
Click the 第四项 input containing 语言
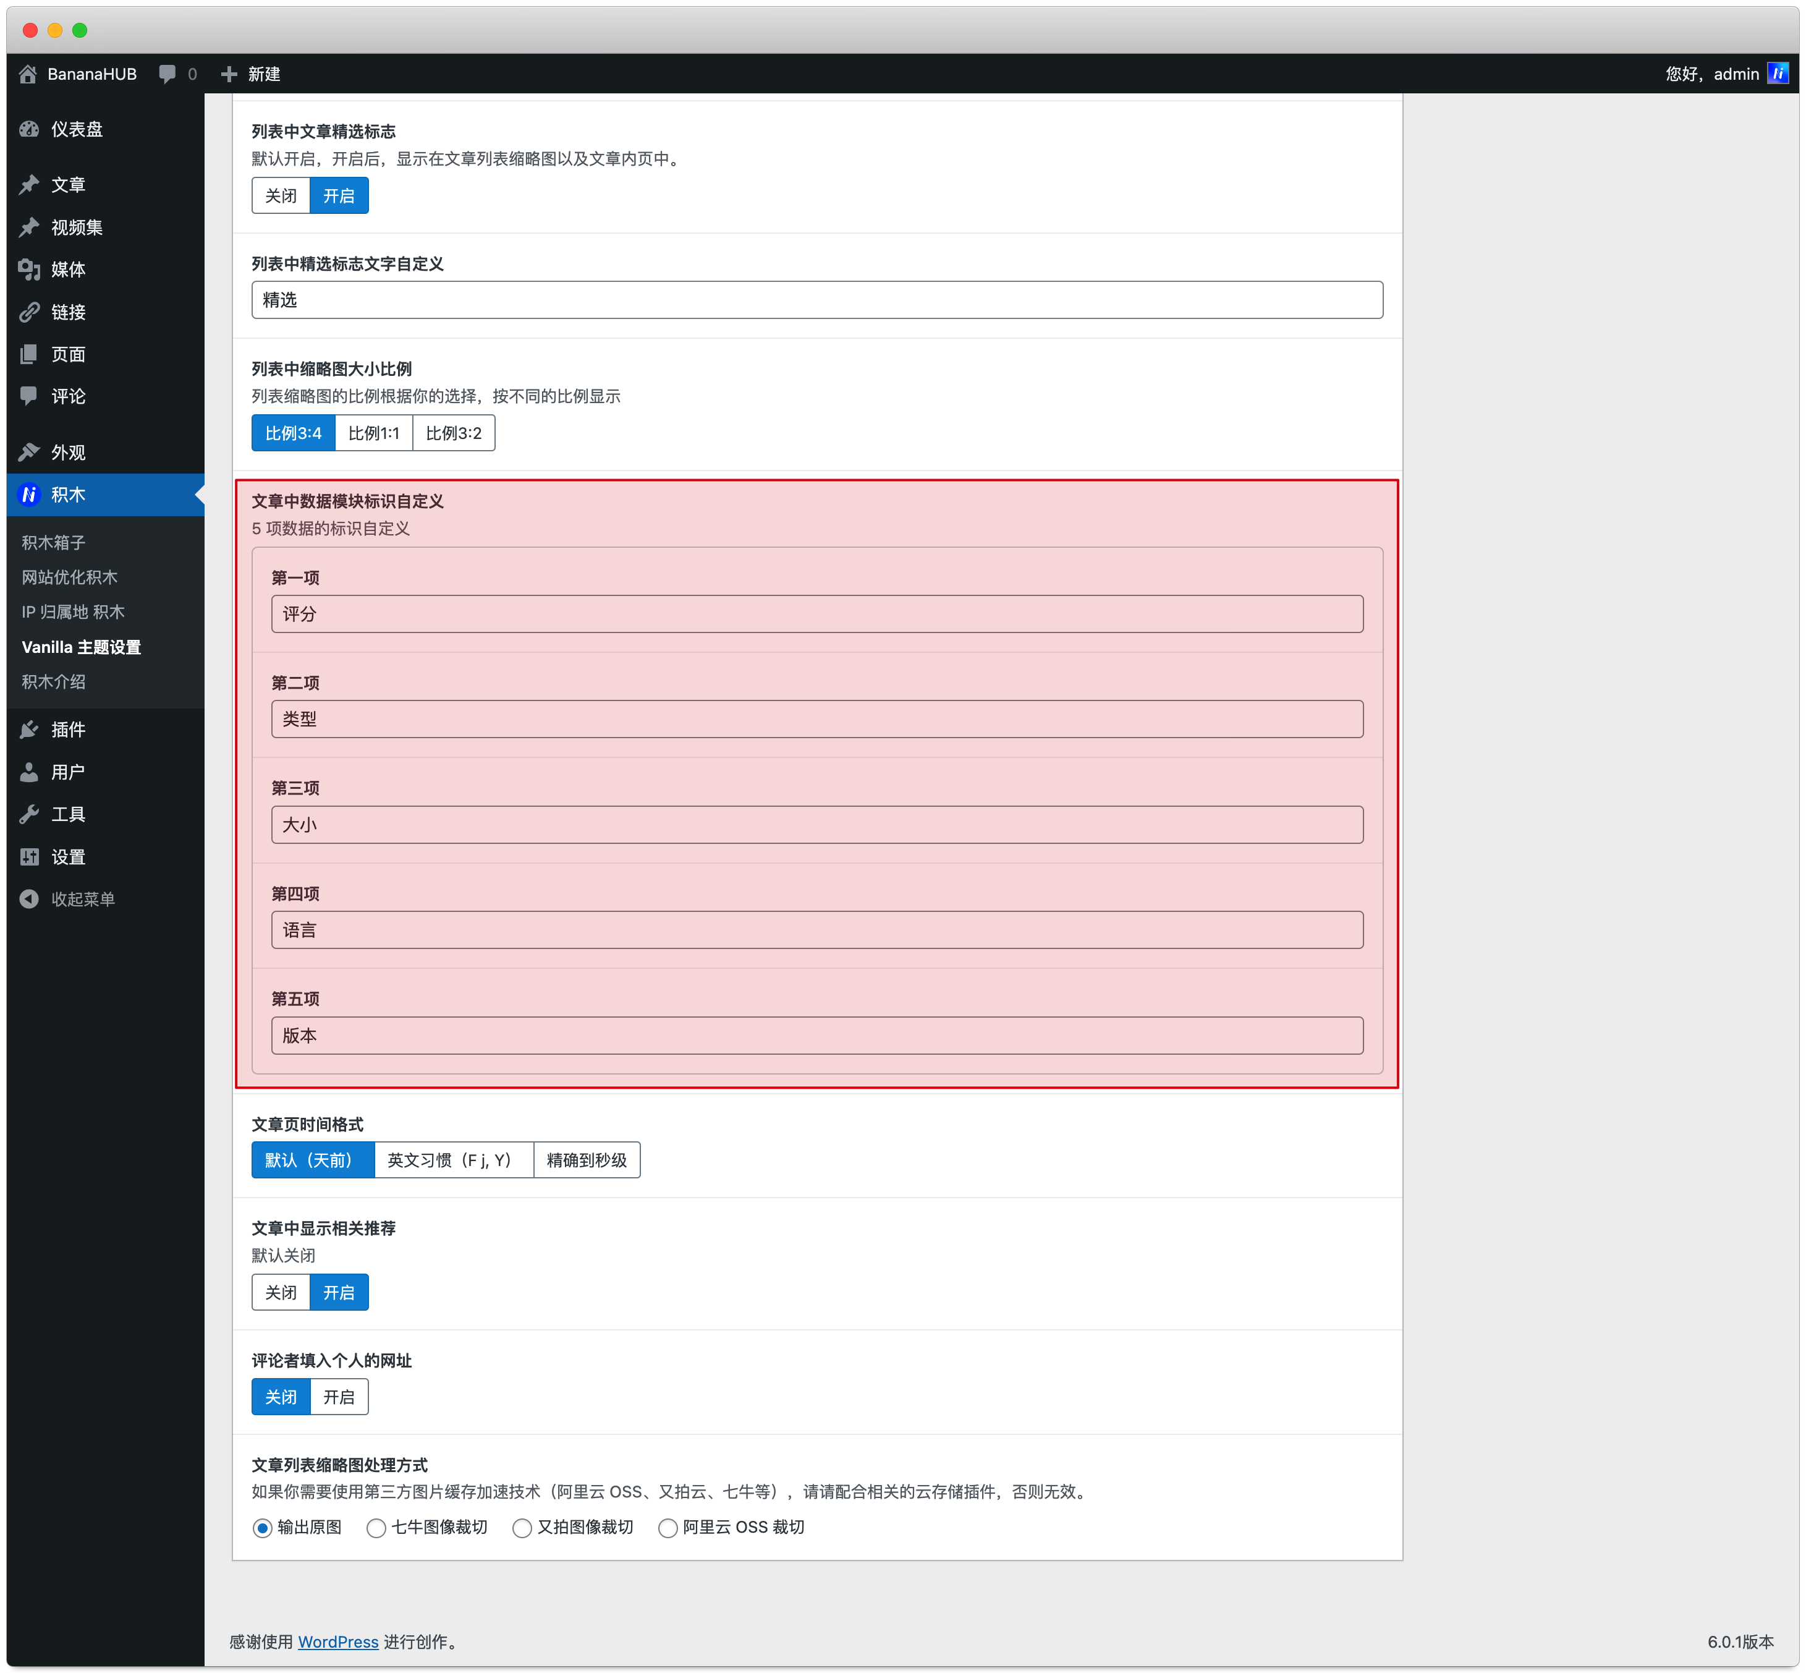coord(817,930)
